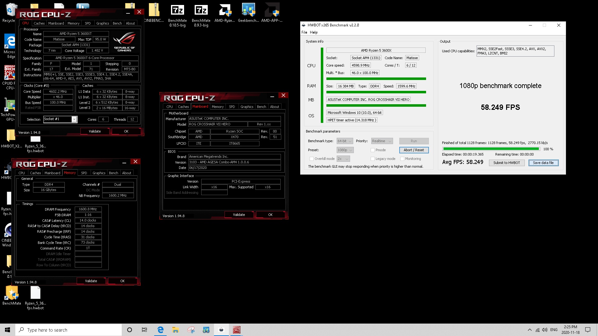Open About tab in Mainboard CPU-Z window

[x=274, y=107]
